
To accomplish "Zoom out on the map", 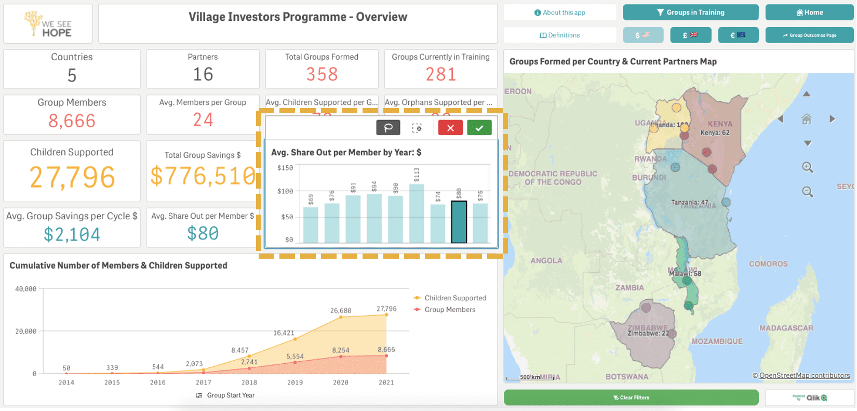I will pos(808,192).
